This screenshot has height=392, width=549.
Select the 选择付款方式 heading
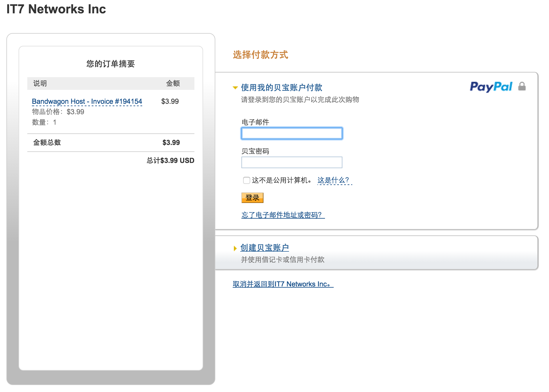pos(260,55)
